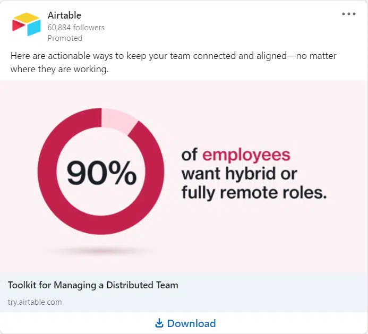Click the second line 'where they are working.'
Image resolution: width=368 pixels, height=334 pixels.
59,69
